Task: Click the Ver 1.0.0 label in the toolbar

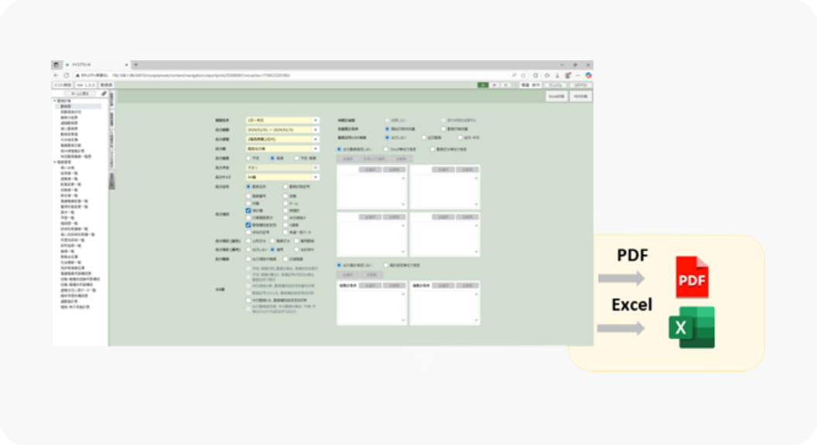Action: pos(86,85)
